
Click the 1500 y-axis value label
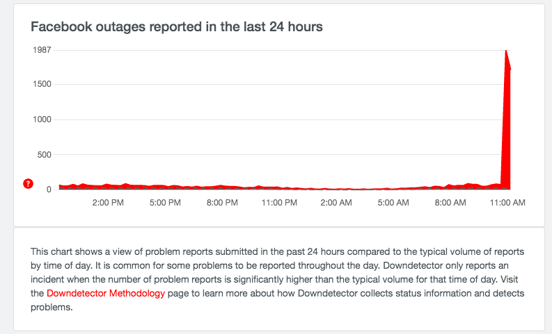click(x=42, y=85)
